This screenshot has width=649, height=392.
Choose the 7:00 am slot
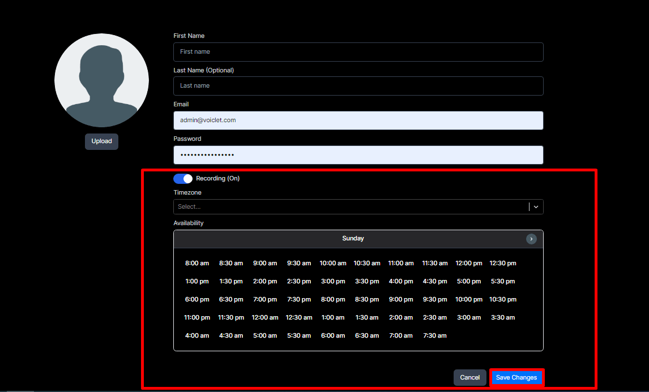[x=400, y=336]
